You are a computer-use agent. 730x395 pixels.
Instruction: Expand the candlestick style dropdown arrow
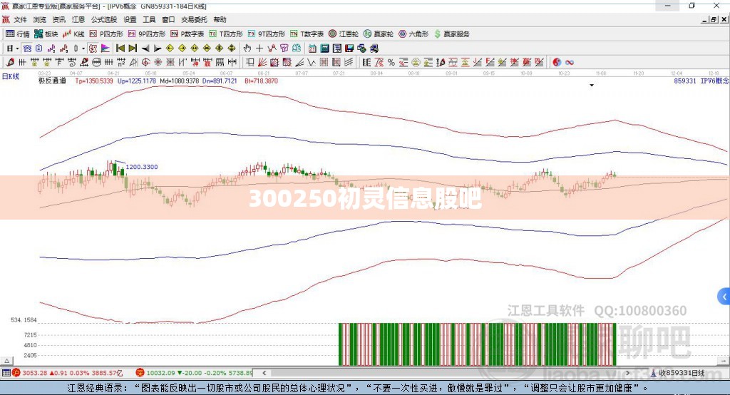click(x=83, y=48)
